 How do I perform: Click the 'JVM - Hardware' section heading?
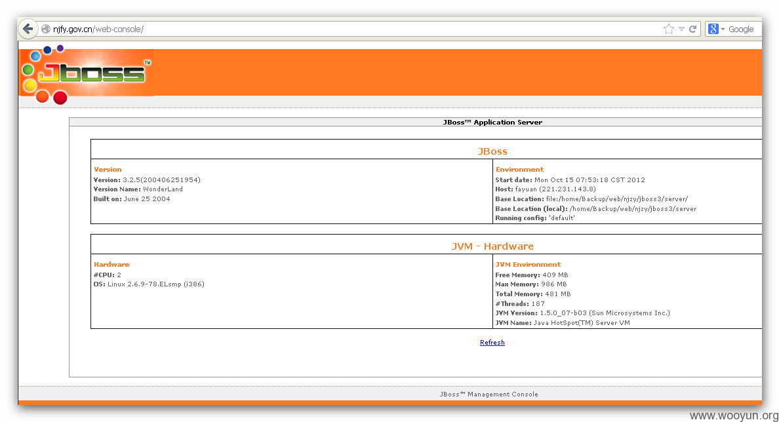(x=492, y=246)
